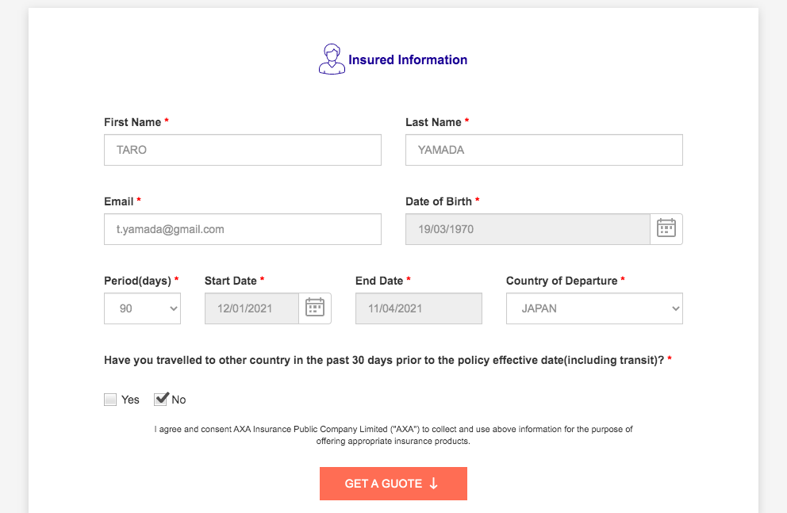The height and width of the screenshot is (513, 787).
Task: Open the Country of Departure dropdown
Action: pos(594,308)
